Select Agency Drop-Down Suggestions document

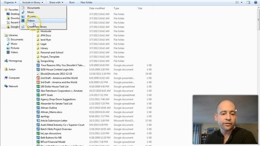pyautogui.click(x=58, y=99)
